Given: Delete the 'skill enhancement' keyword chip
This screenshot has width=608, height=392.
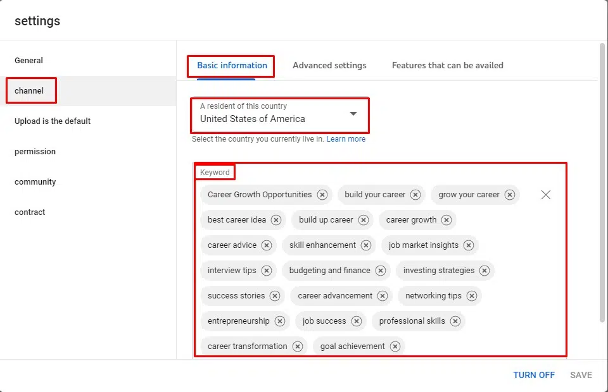Looking at the screenshot, I should [366, 245].
